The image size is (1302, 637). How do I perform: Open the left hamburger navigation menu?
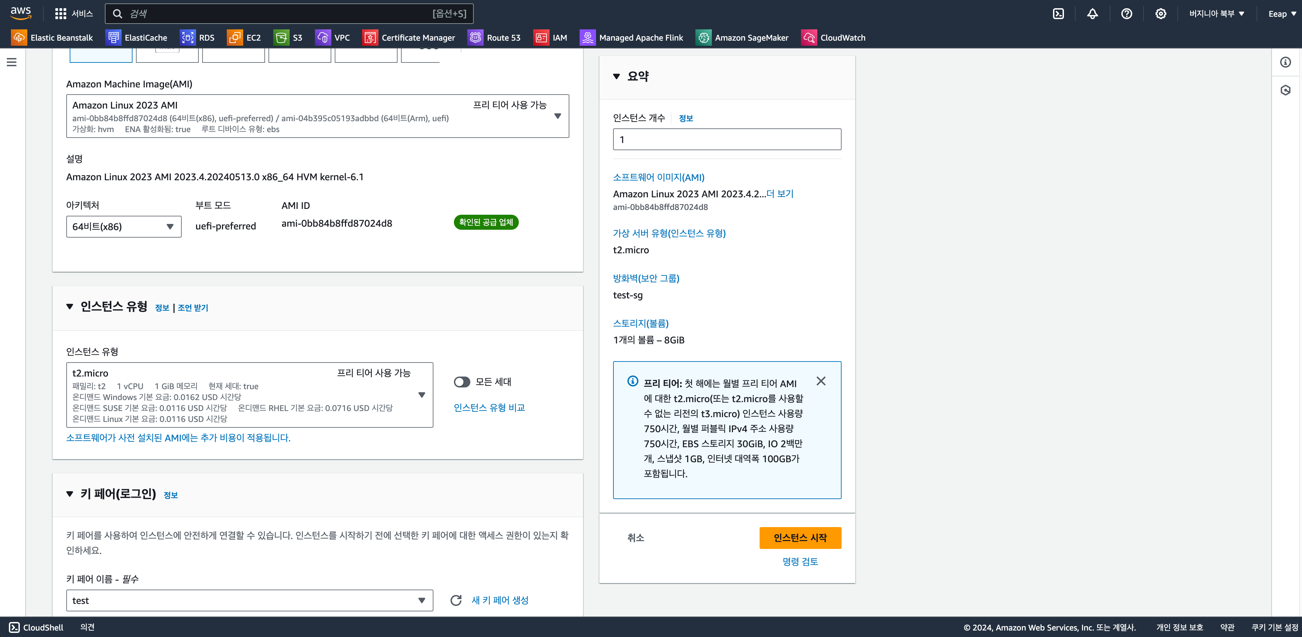point(12,62)
